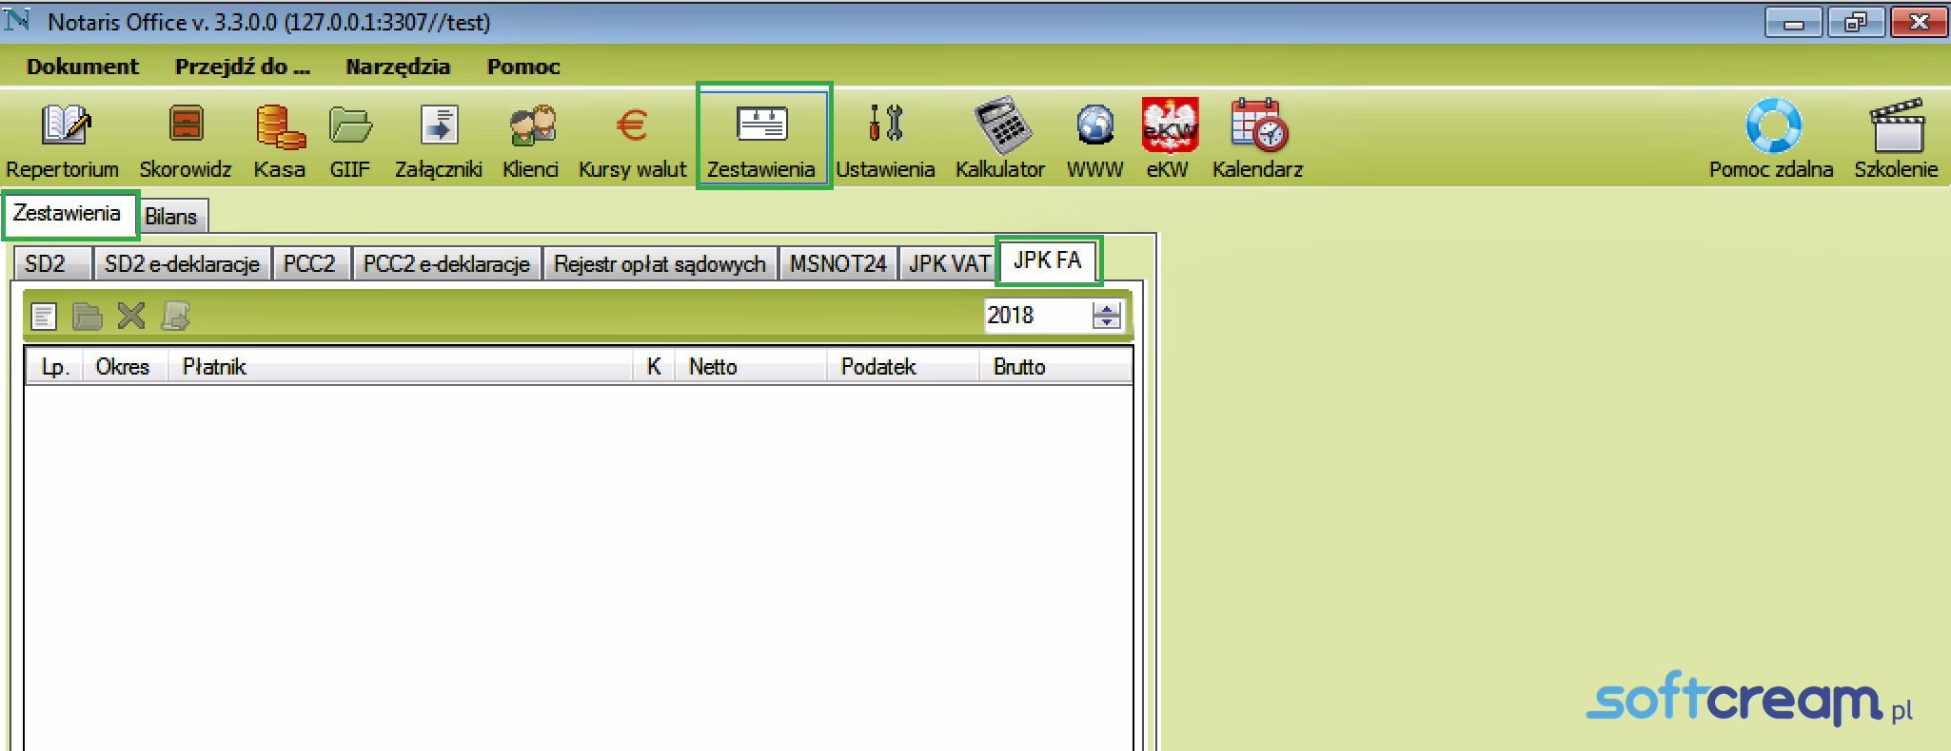Restore down the Notaris Office window
The height and width of the screenshot is (751, 1951).
[1856, 23]
